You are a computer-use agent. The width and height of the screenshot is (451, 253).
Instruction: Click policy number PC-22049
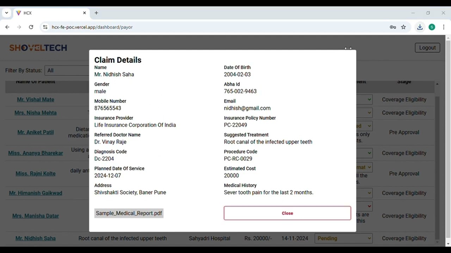click(235, 125)
